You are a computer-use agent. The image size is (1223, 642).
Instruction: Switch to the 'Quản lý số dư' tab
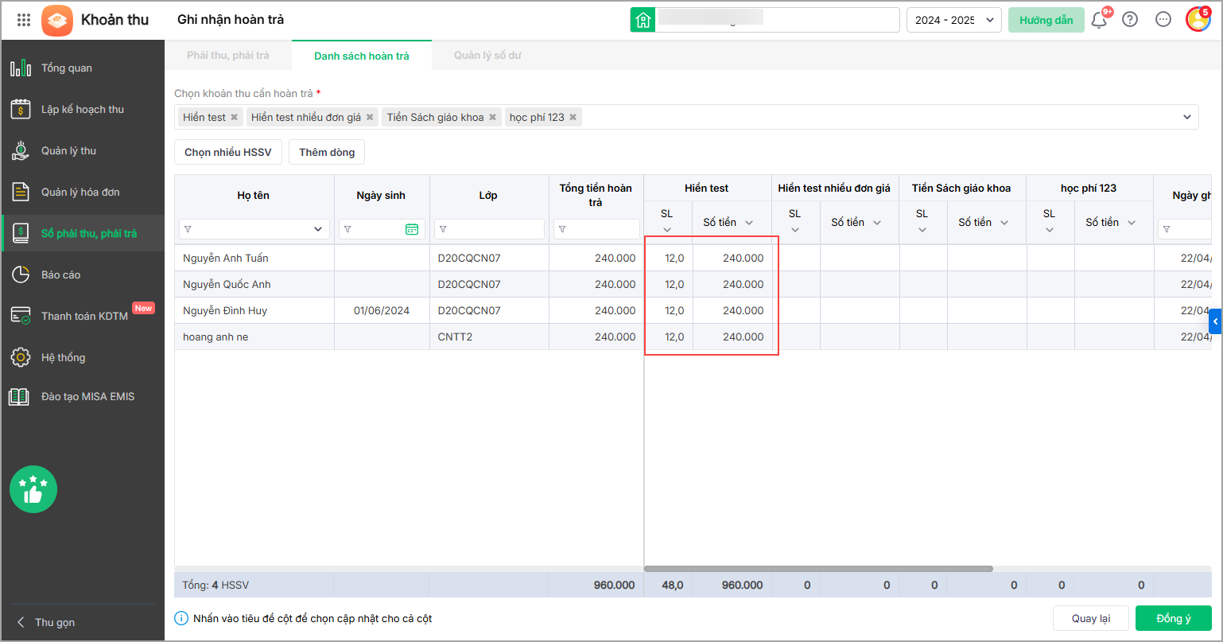(487, 56)
